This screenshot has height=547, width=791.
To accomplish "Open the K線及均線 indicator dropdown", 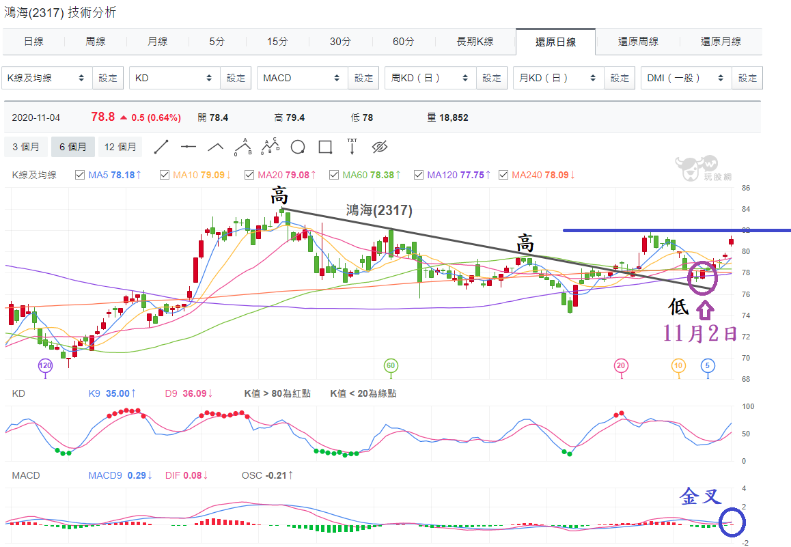I will tap(47, 78).
